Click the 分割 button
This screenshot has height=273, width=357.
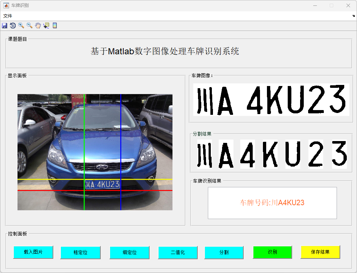(x=224, y=252)
